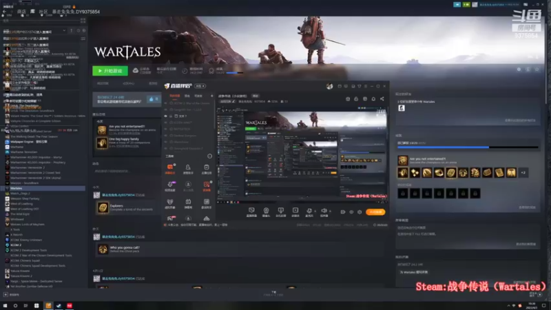The height and width of the screenshot is (310, 551).
Task: Expand '+2' more achievements
Action: pos(523,173)
